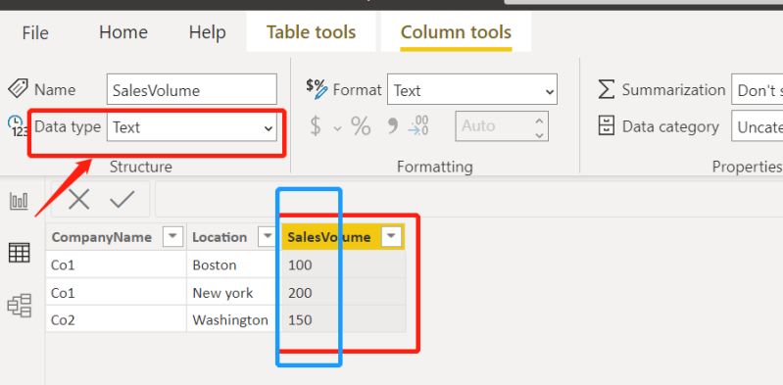
Task: Click the Data type clock icon
Action: click(18, 125)
